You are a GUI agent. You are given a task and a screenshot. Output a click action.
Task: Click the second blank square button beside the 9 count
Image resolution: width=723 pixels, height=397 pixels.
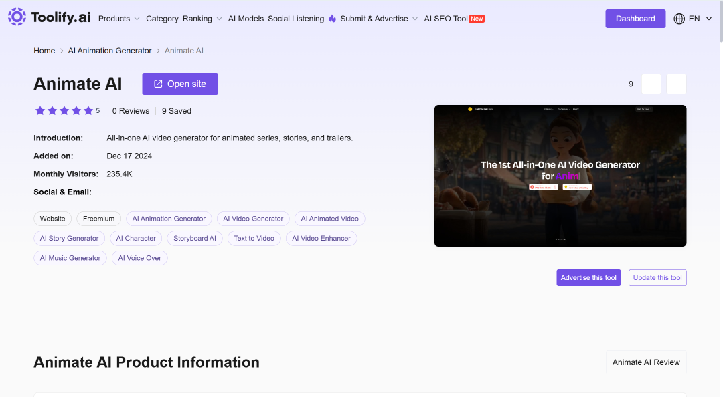(676, 84)
